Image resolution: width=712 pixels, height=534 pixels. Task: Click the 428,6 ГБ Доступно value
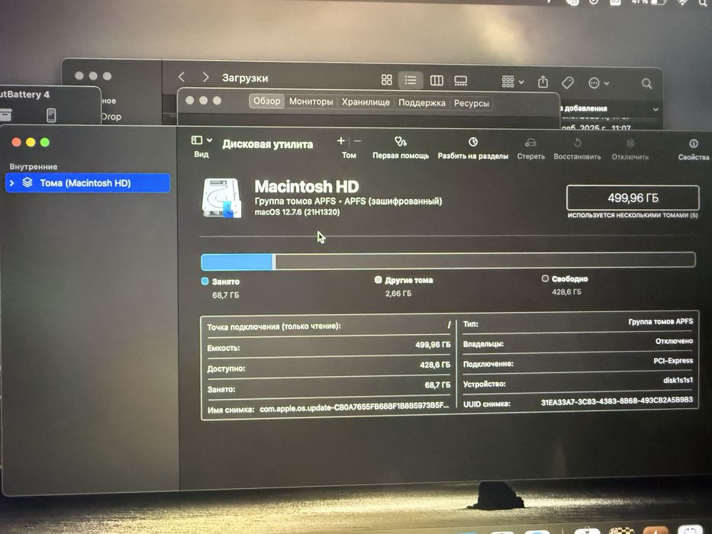(435, 365)
